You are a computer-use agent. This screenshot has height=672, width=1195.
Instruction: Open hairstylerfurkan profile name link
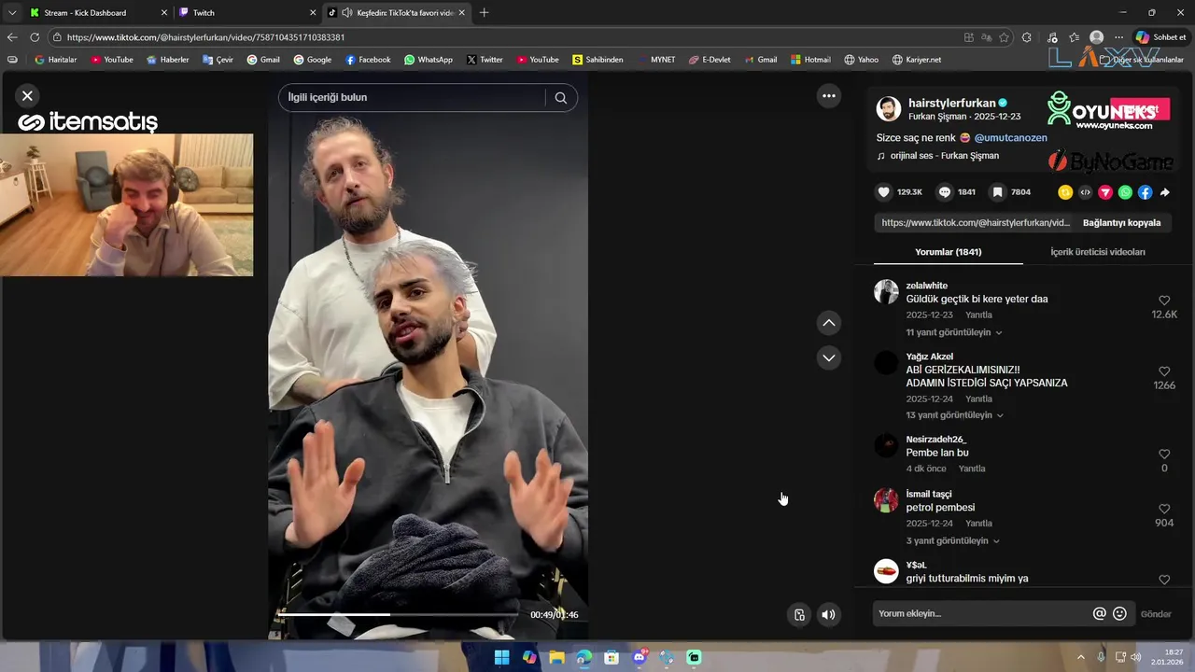coord(951,103)
